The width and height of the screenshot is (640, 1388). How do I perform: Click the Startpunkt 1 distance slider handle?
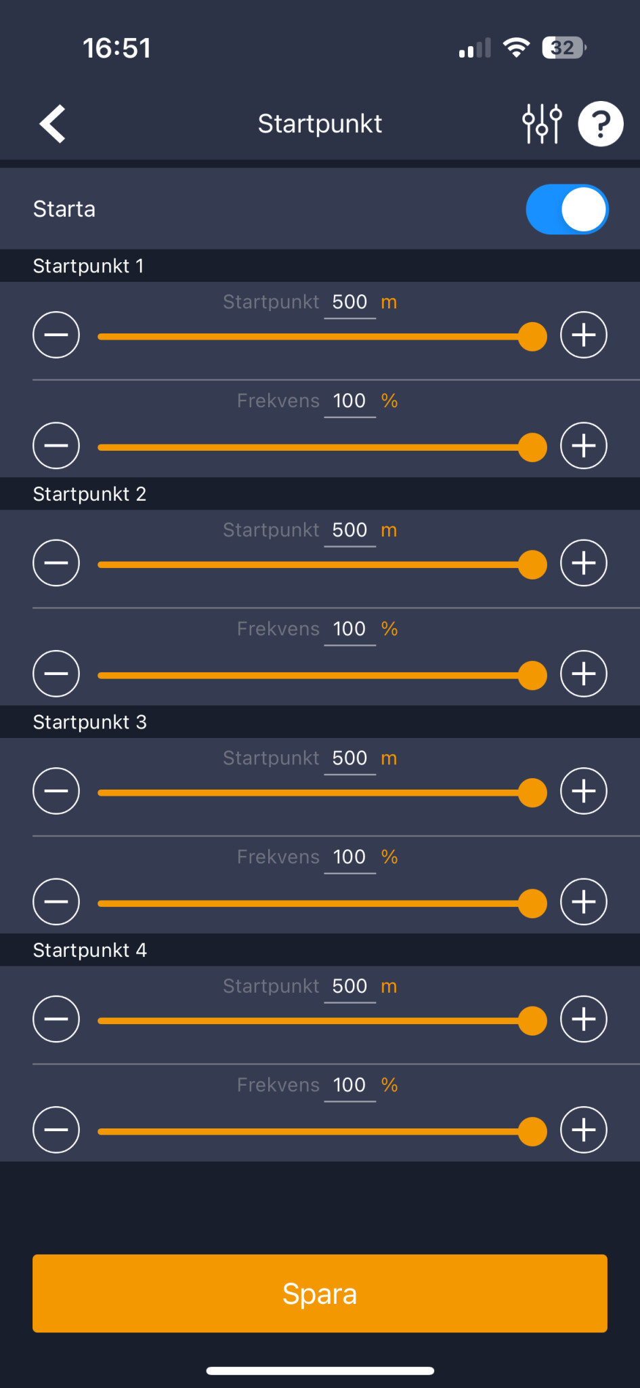tap(532, 337)
